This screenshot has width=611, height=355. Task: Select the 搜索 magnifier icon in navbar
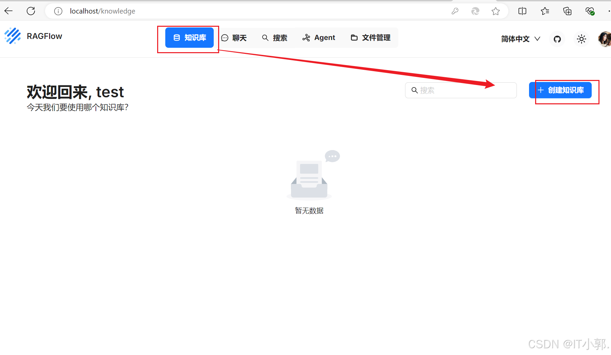[x=265, y=38]
